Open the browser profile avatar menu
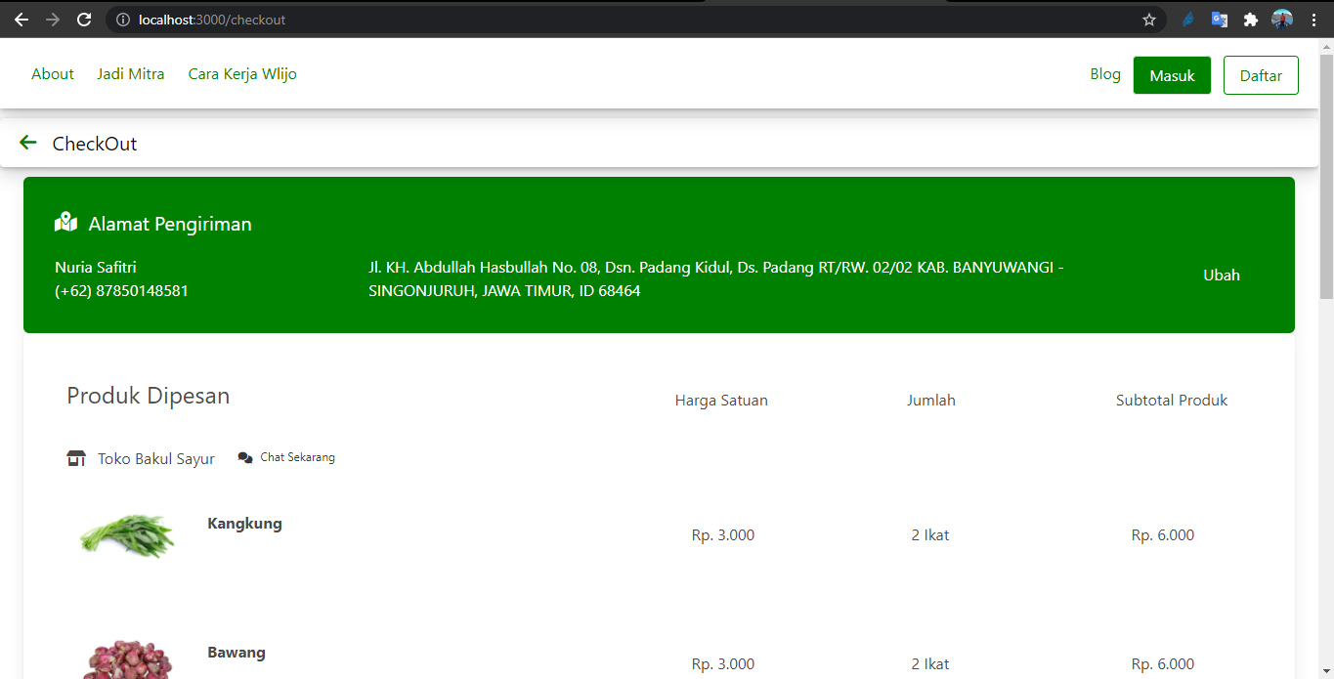Screen dimensions: 1334x679 pos(1282,19)
